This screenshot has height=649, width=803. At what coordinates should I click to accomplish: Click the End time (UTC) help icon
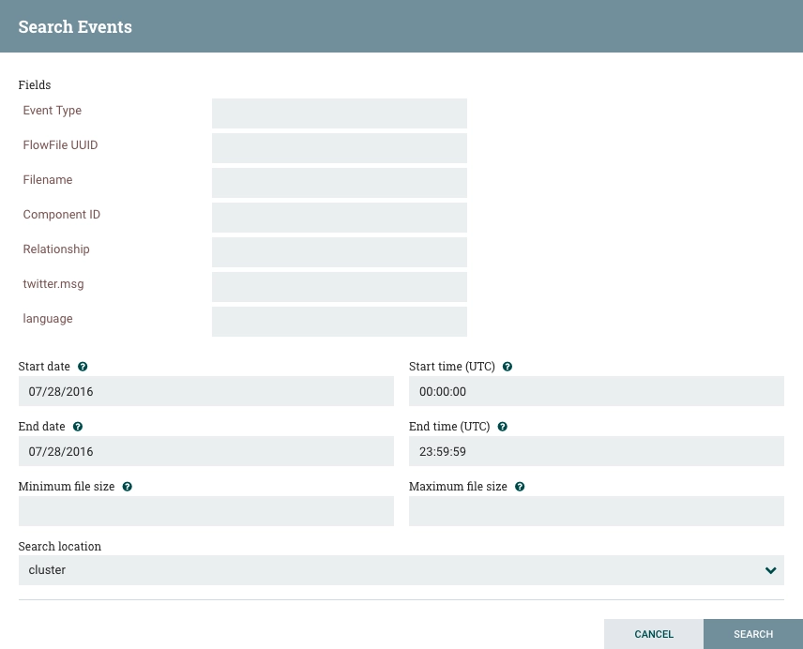503,427
